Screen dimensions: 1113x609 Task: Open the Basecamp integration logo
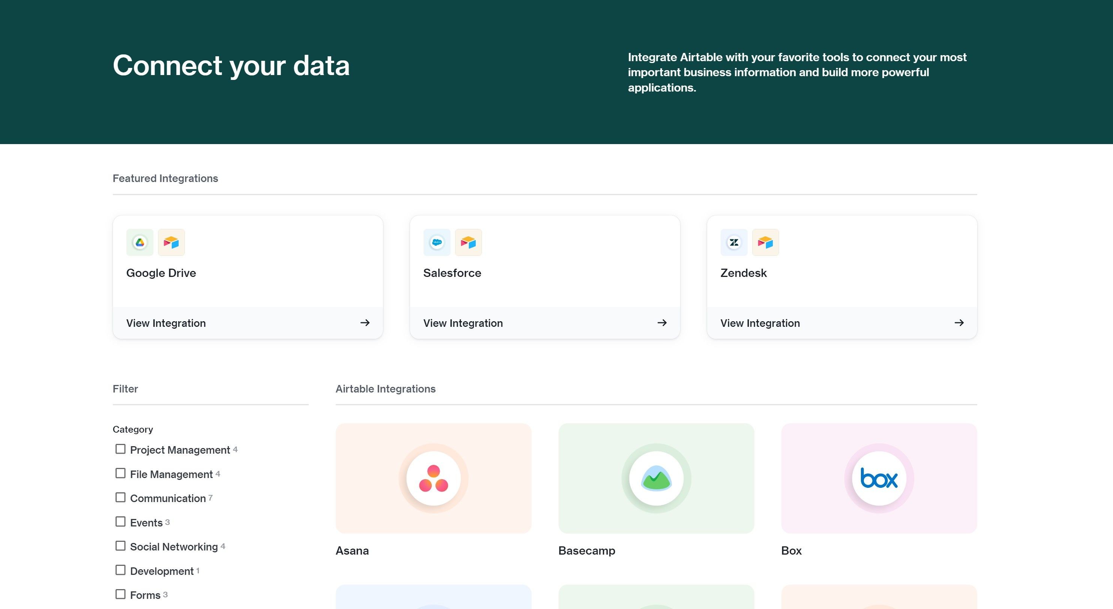point(656,478)
